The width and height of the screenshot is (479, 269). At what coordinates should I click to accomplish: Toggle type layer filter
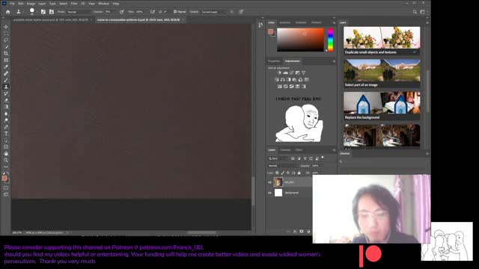[305, 158]
